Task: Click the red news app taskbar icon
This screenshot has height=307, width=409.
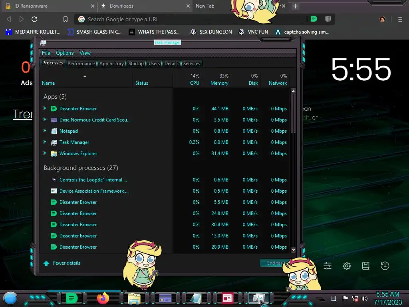Action: click(x=227, y=298)
